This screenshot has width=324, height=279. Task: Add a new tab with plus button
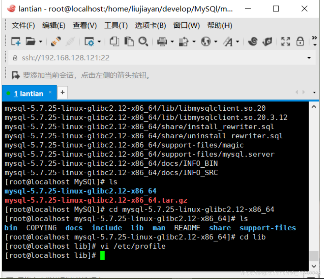pyautogui.click(x=63, y=92)
